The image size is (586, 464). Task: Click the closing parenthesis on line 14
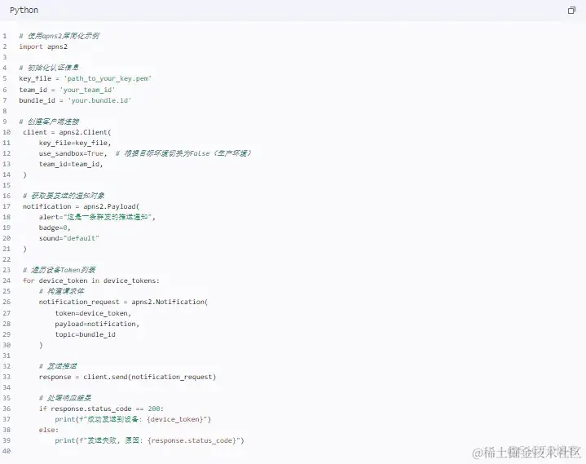point(24,175)
